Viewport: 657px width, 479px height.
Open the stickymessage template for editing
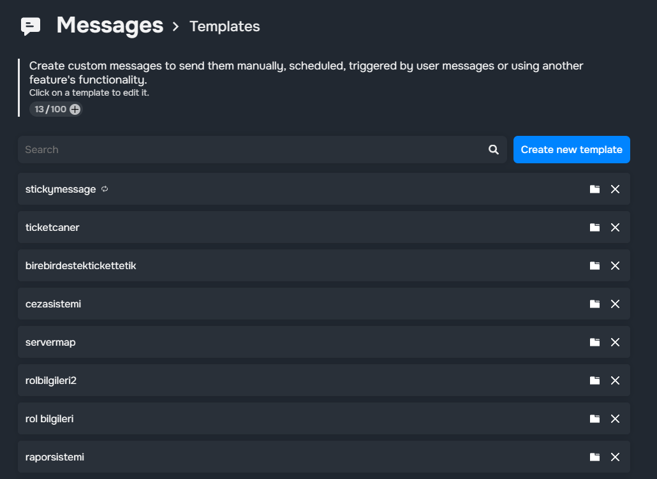click(x=61, y=189)
